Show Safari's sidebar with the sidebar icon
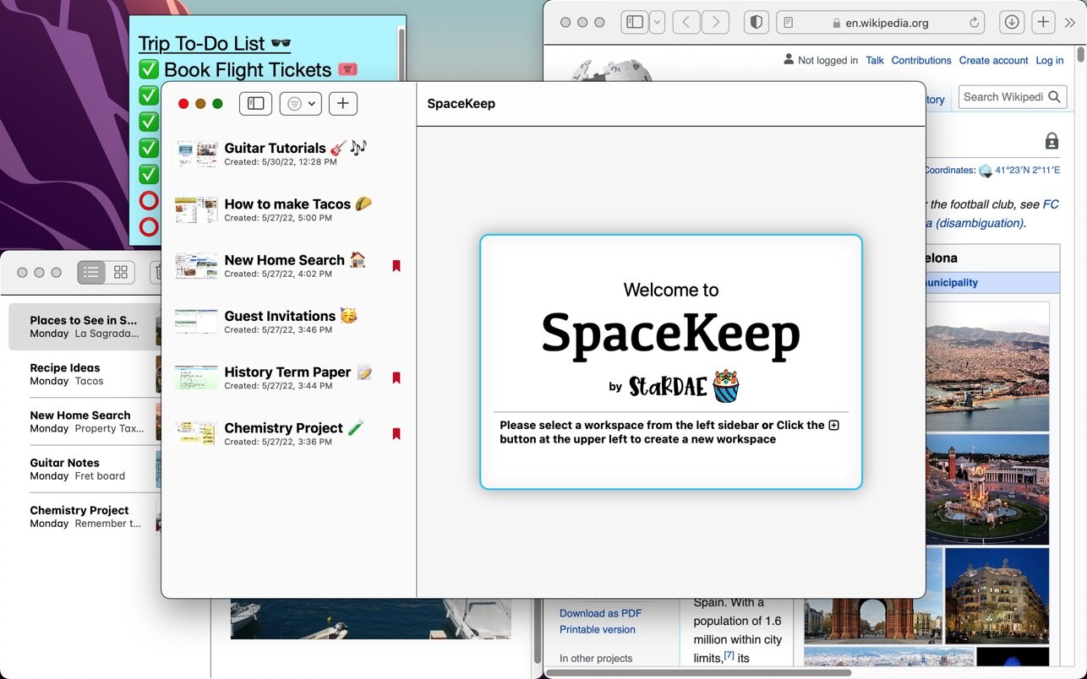The image size is (1087, 679). tap(634, 23)
